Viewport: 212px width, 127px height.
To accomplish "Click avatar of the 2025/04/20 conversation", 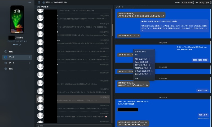I will (x=40, y=18).
